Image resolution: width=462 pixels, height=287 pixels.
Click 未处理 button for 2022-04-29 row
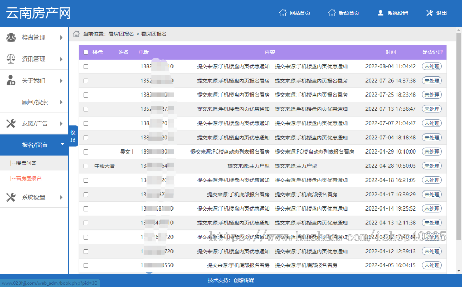[432, 152]
